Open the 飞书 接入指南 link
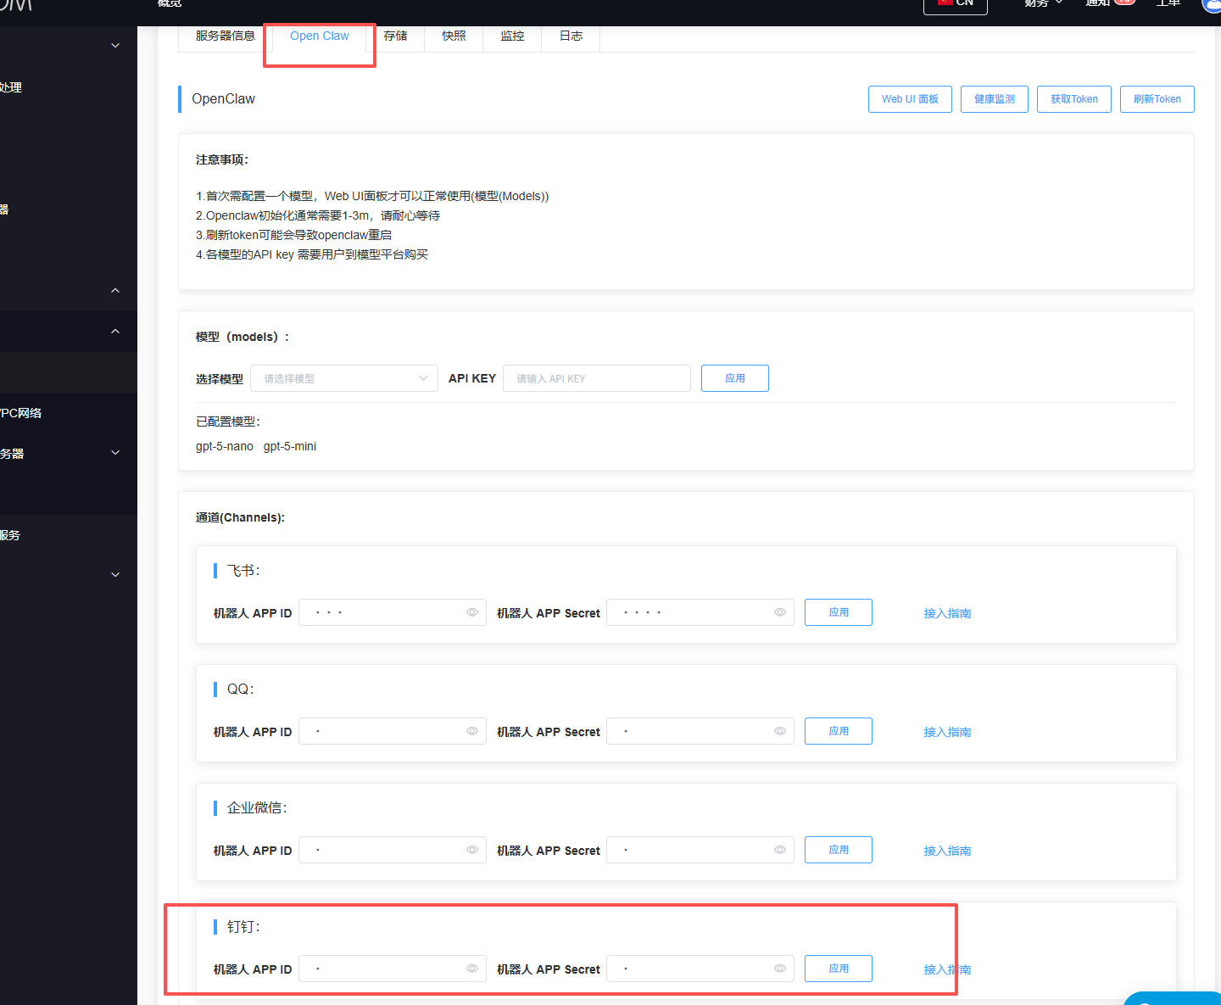1221x1005 pixels. tap(947, 613)
